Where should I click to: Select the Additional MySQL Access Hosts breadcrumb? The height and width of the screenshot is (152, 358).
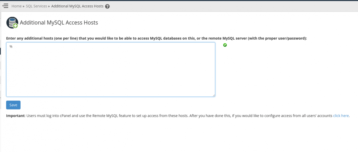tap(77, 6)
